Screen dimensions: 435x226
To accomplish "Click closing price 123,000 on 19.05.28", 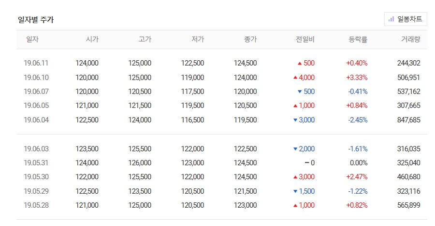I will 245,205.
